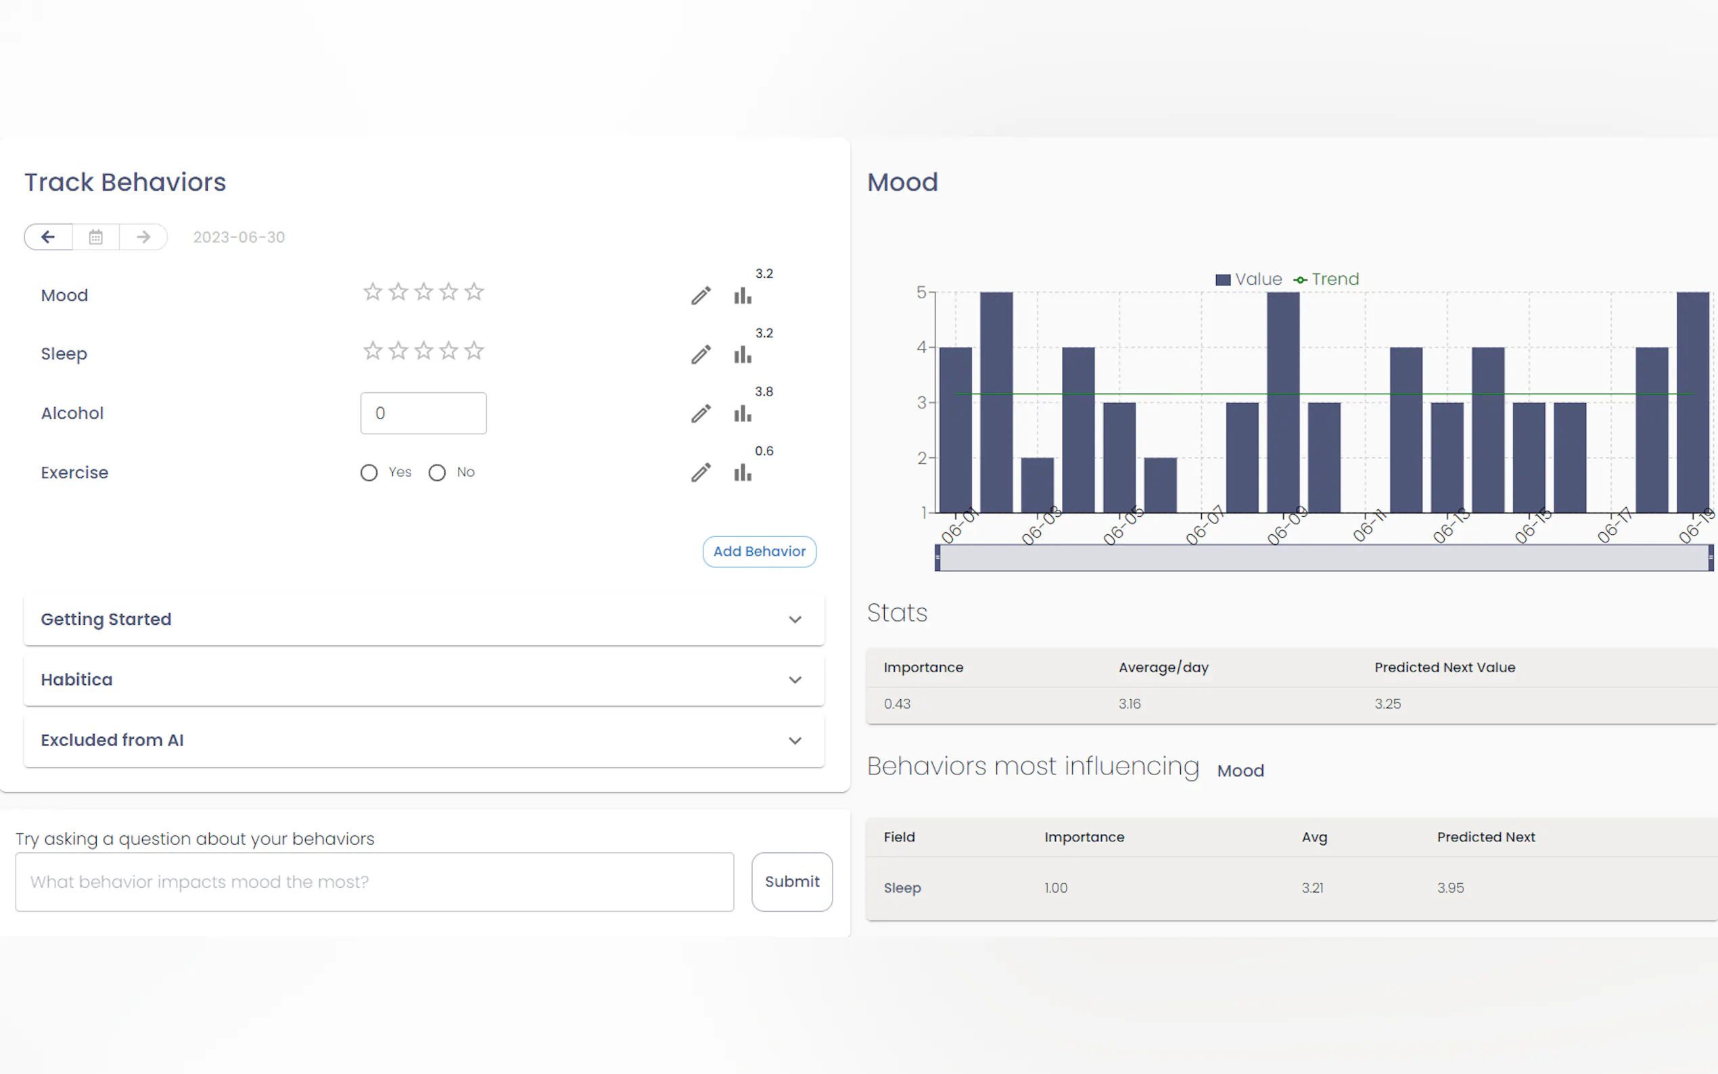Open the calendar date picker icon
1718x1074 pixels.
click(x=96, y=237)
